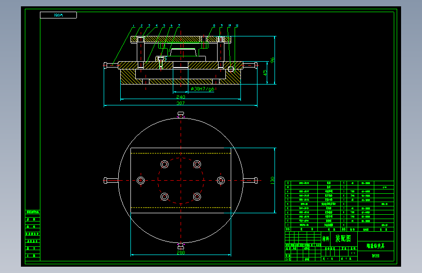Select the lower-left bolt hole in plan view
The width and height of the screenshot is (422, 273).
click(165, 197)
